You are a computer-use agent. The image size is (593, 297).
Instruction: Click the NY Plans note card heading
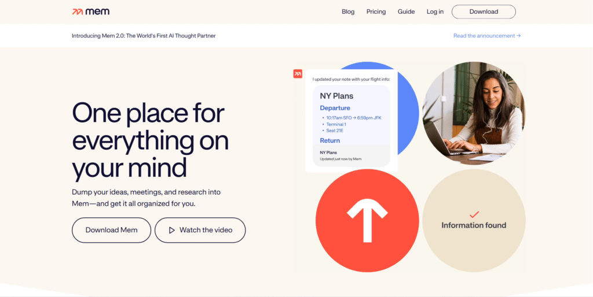(336, 96)
